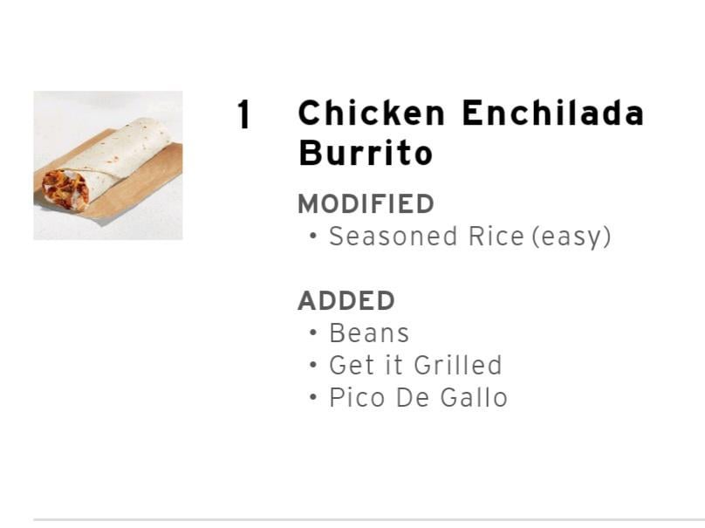Select the Get it Grilled add-on
The image size is (705, 528).
pos(415,365)
